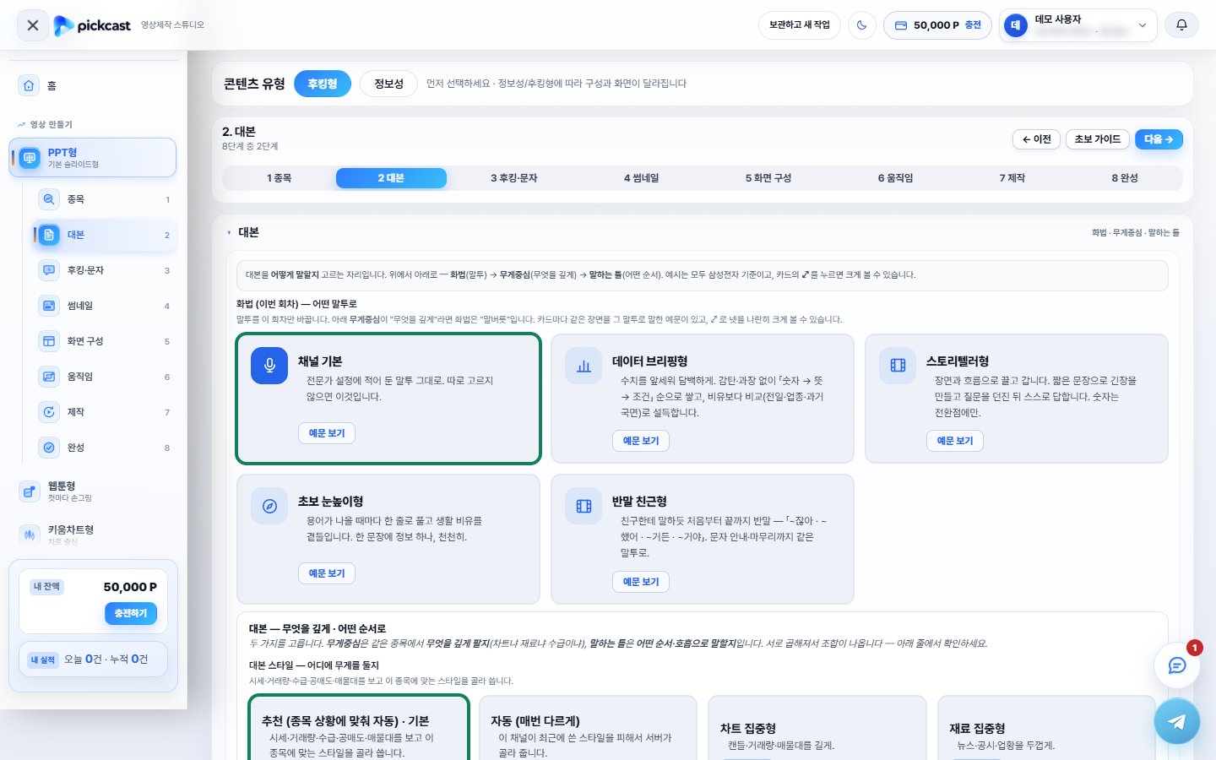Open chat support bubble icon
Screen dimensions: 1216x760
[1177, 665]
